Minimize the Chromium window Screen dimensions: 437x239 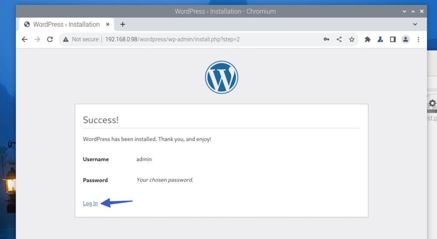click(404, 12)
